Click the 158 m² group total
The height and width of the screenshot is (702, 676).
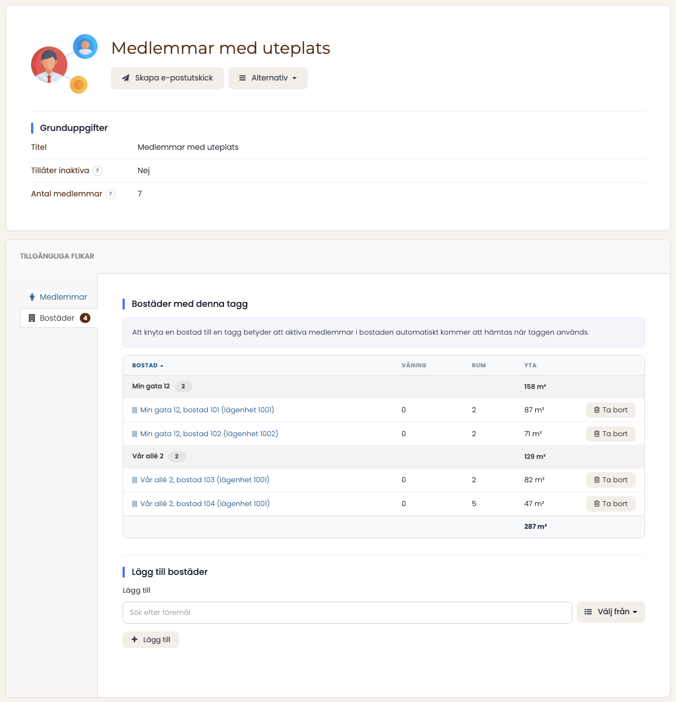point(535,387)
